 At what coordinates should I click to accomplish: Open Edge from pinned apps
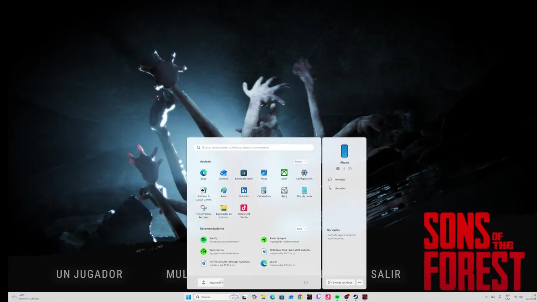[x=203, y=174]
